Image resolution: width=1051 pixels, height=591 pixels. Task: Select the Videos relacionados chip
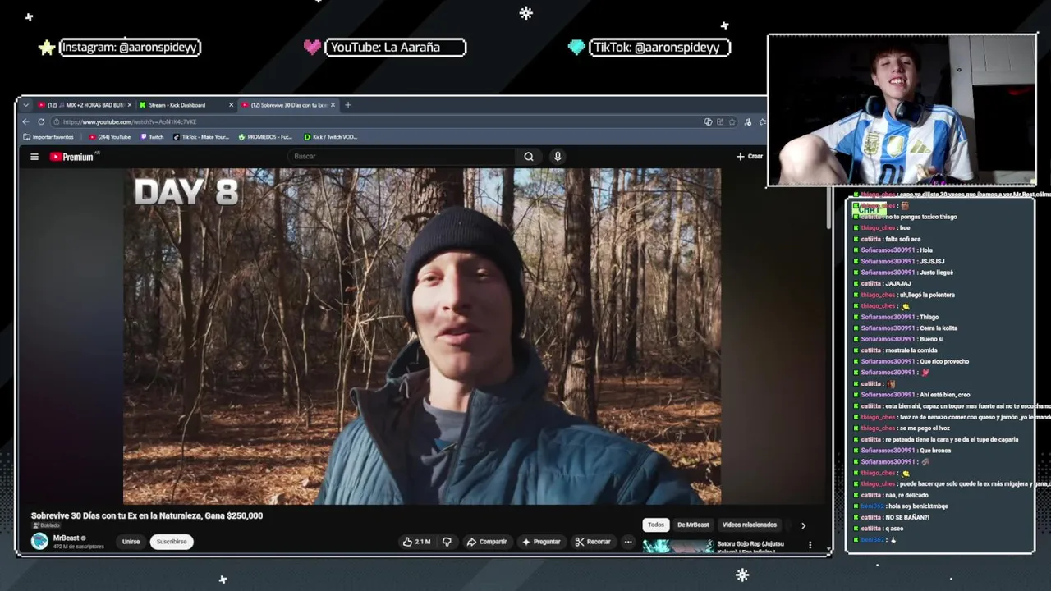tap(749, 525)
